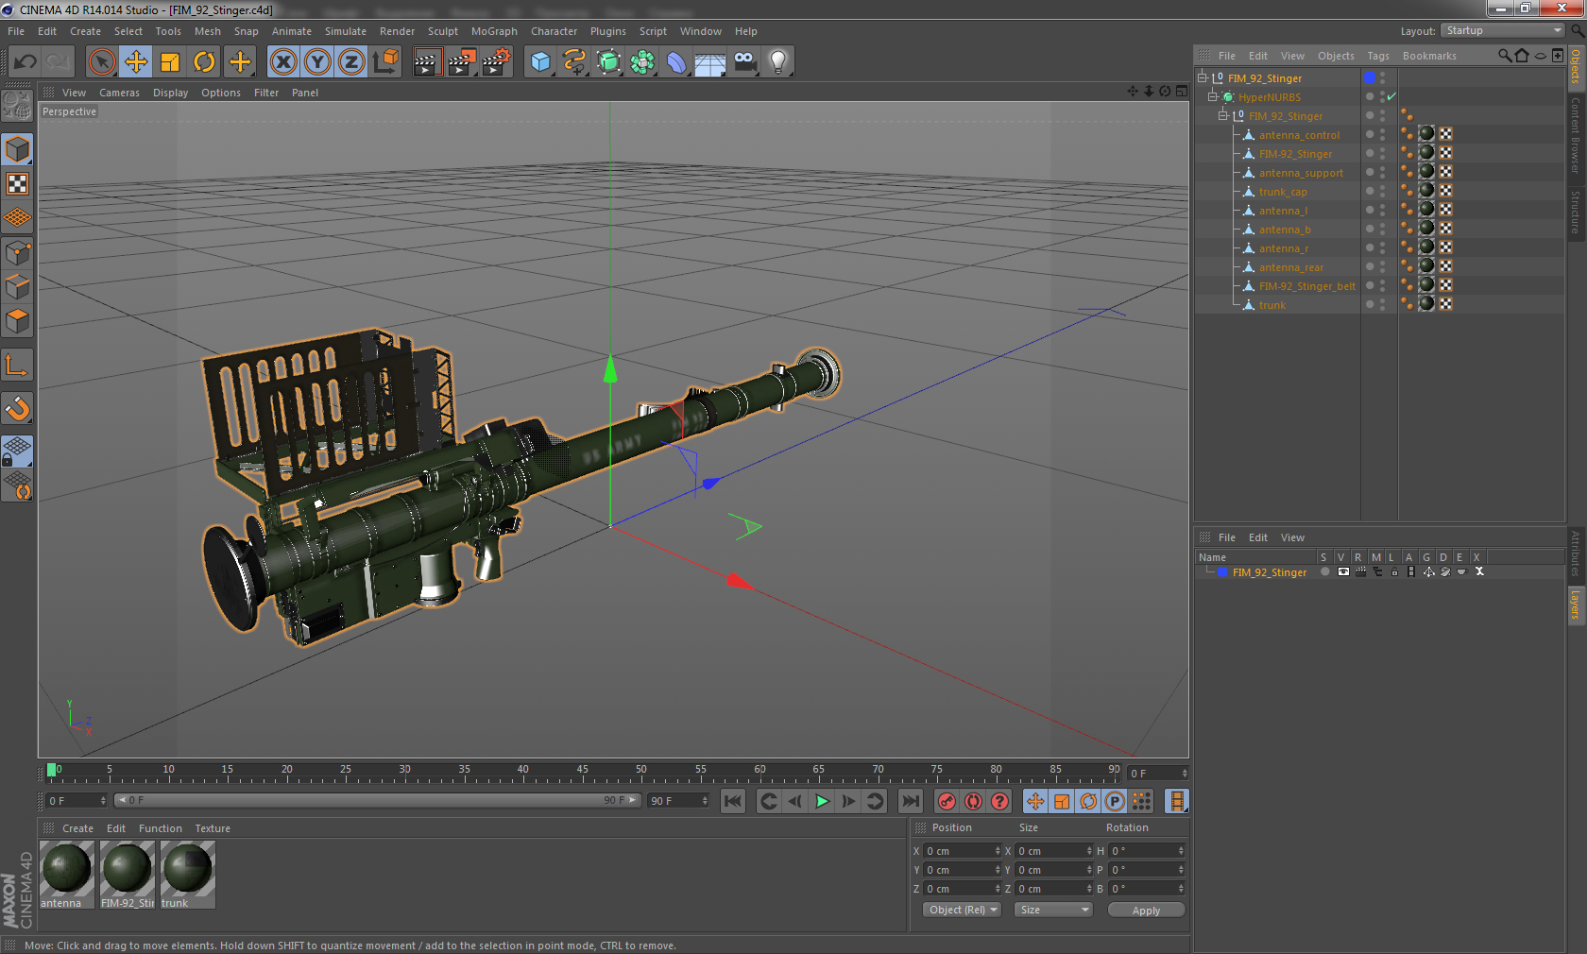Click the FIM_92_Stinger layer color swatch
1587x954 pixels.
click(1222, 572)
